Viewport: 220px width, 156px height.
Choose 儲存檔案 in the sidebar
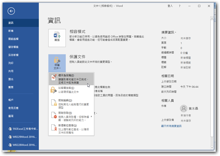21,47
